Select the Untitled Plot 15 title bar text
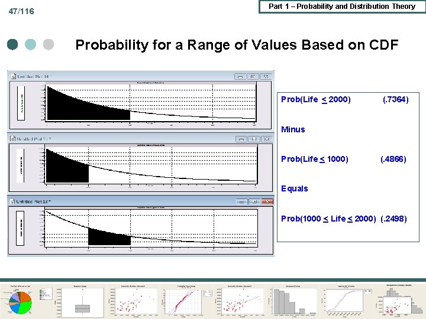Viewport: 426px width, 319px height. coord(34,139)
